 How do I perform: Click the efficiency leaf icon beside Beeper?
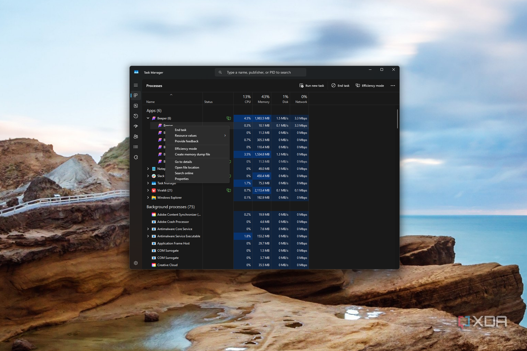click(229, 118)
